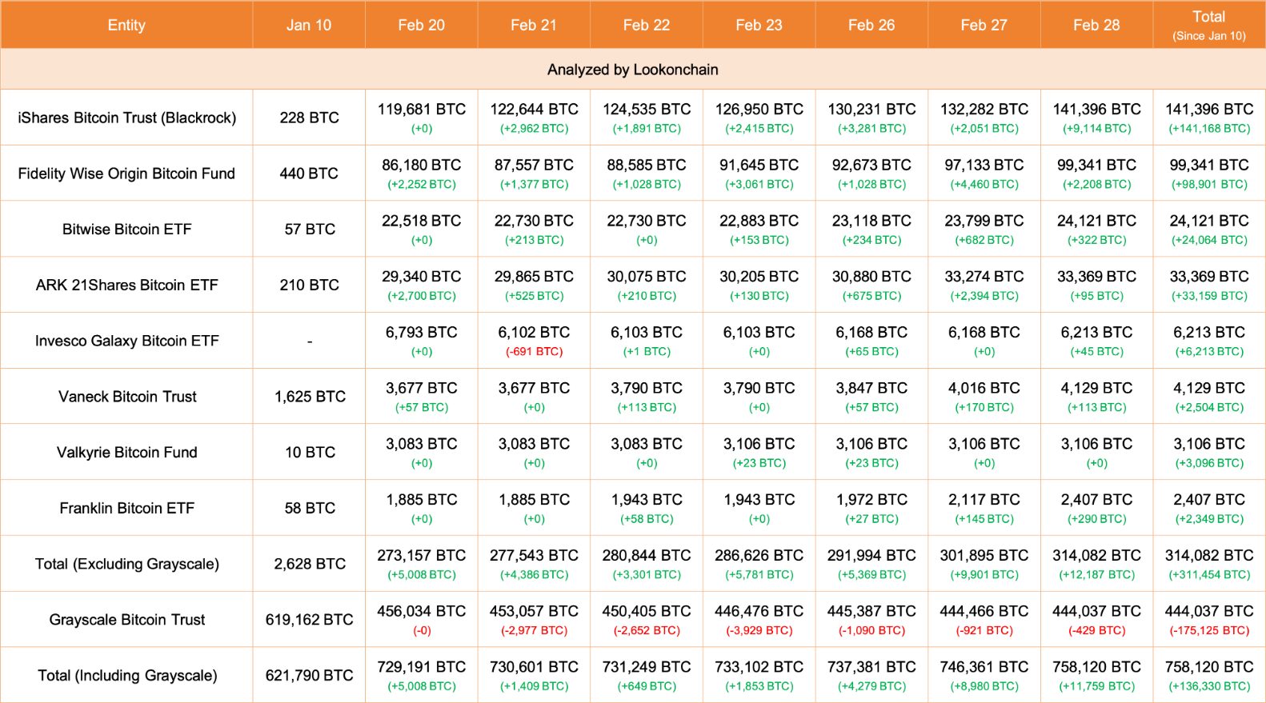The width and height of the screenshot is (1266, 703).
Task: Click the 2,628 BTC Jan 10 total cell
Action: [309, 564]
